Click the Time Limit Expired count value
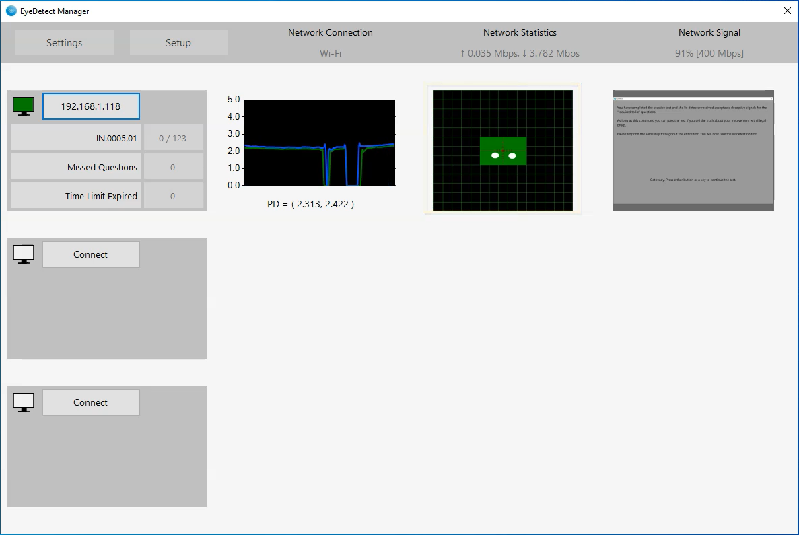Image resolution: width=799 pixels, height=535 pixels. (173, 197)
